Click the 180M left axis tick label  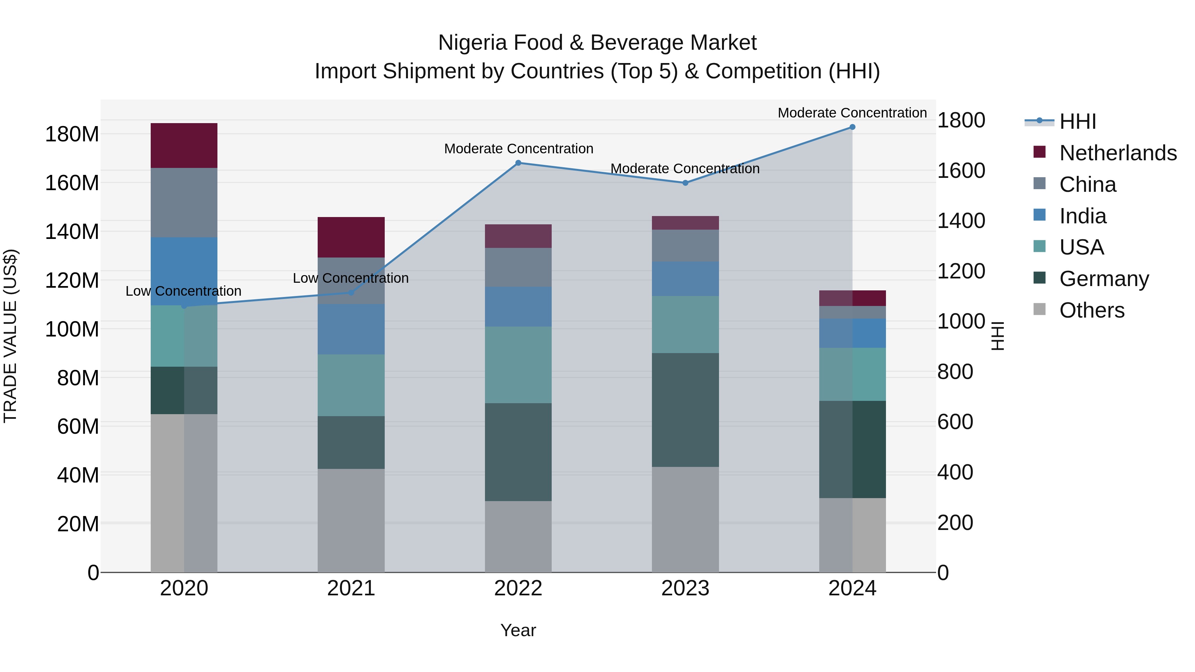pos(72,134)
